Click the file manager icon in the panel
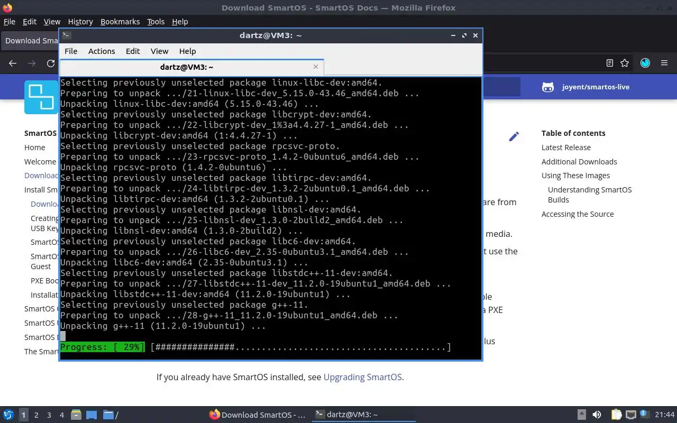Screen dimensions: 677x423 (x=76, y=415)
